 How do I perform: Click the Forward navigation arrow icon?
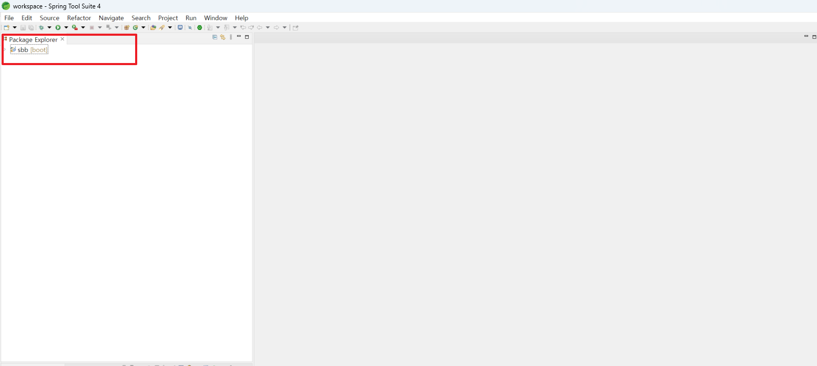click(276, 27)
